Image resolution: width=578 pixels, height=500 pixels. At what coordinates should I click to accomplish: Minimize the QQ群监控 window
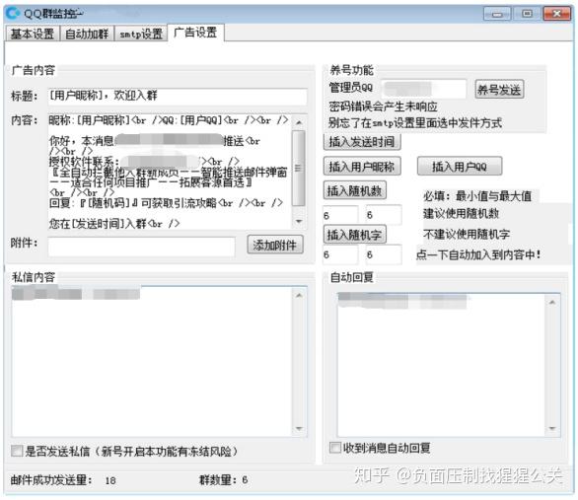click(x=497, y=14)
